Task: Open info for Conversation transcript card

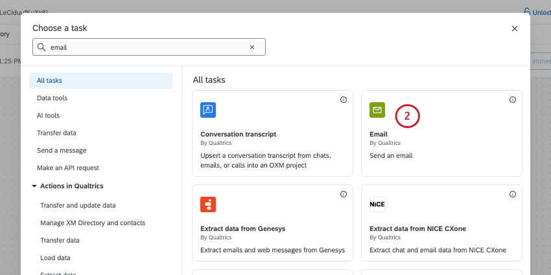Action: [x=344, y=100]
